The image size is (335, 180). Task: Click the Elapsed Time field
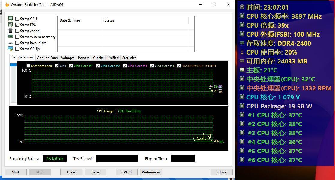[182, 159]
